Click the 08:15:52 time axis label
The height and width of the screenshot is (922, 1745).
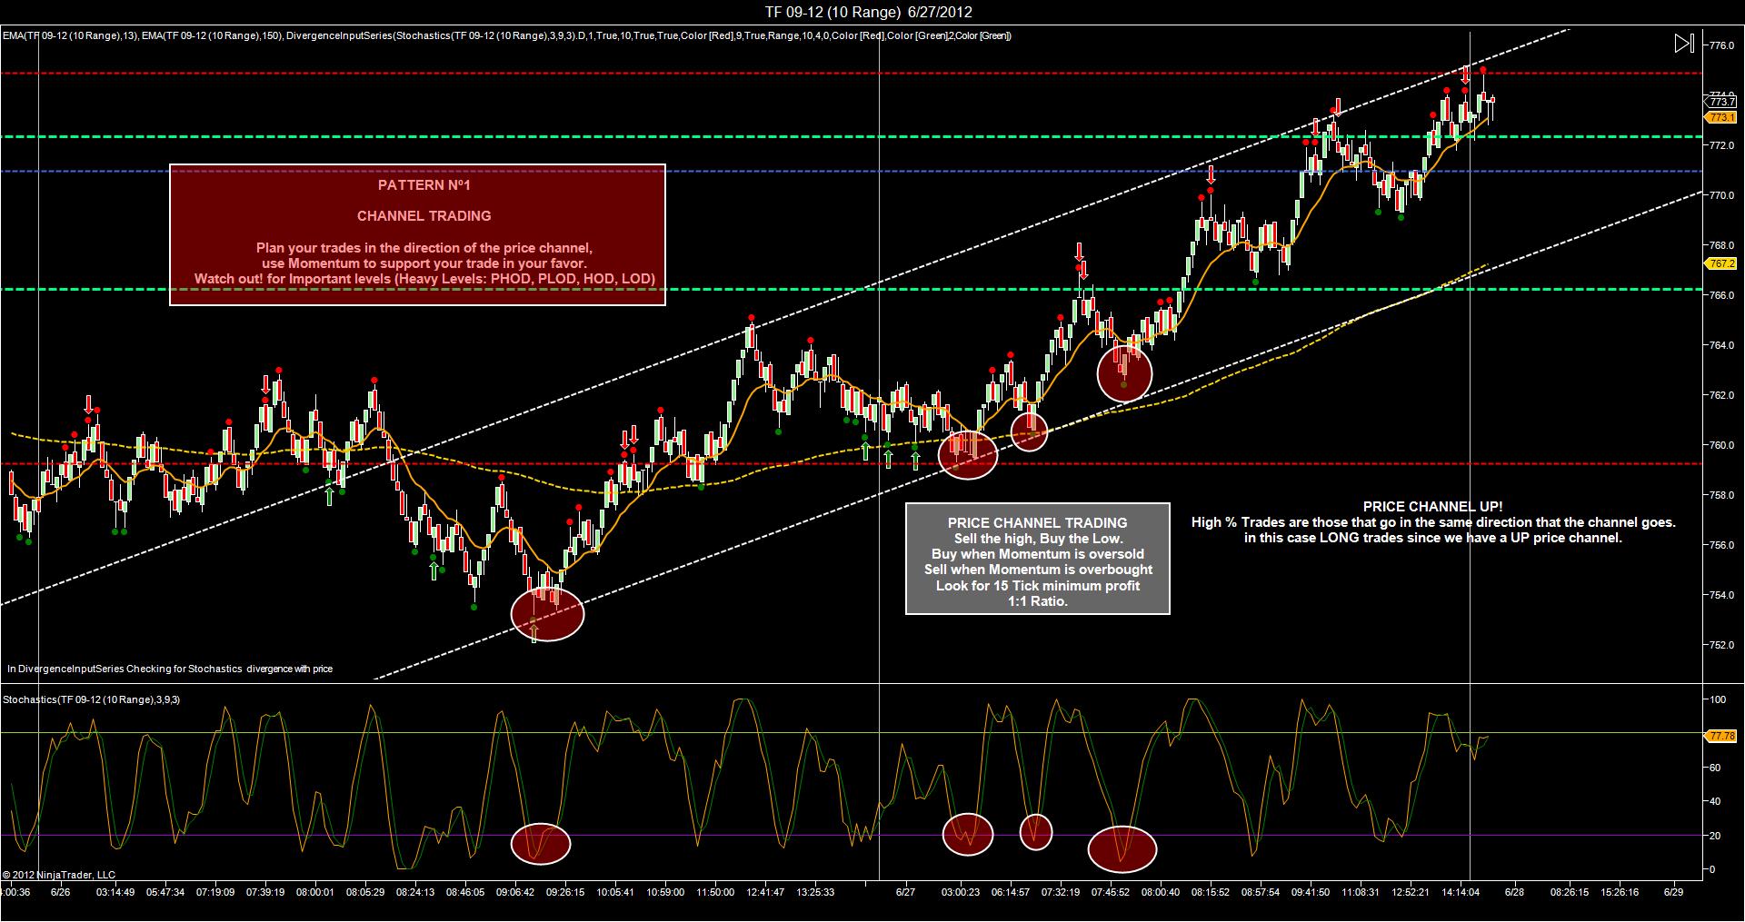point(1211,892)
